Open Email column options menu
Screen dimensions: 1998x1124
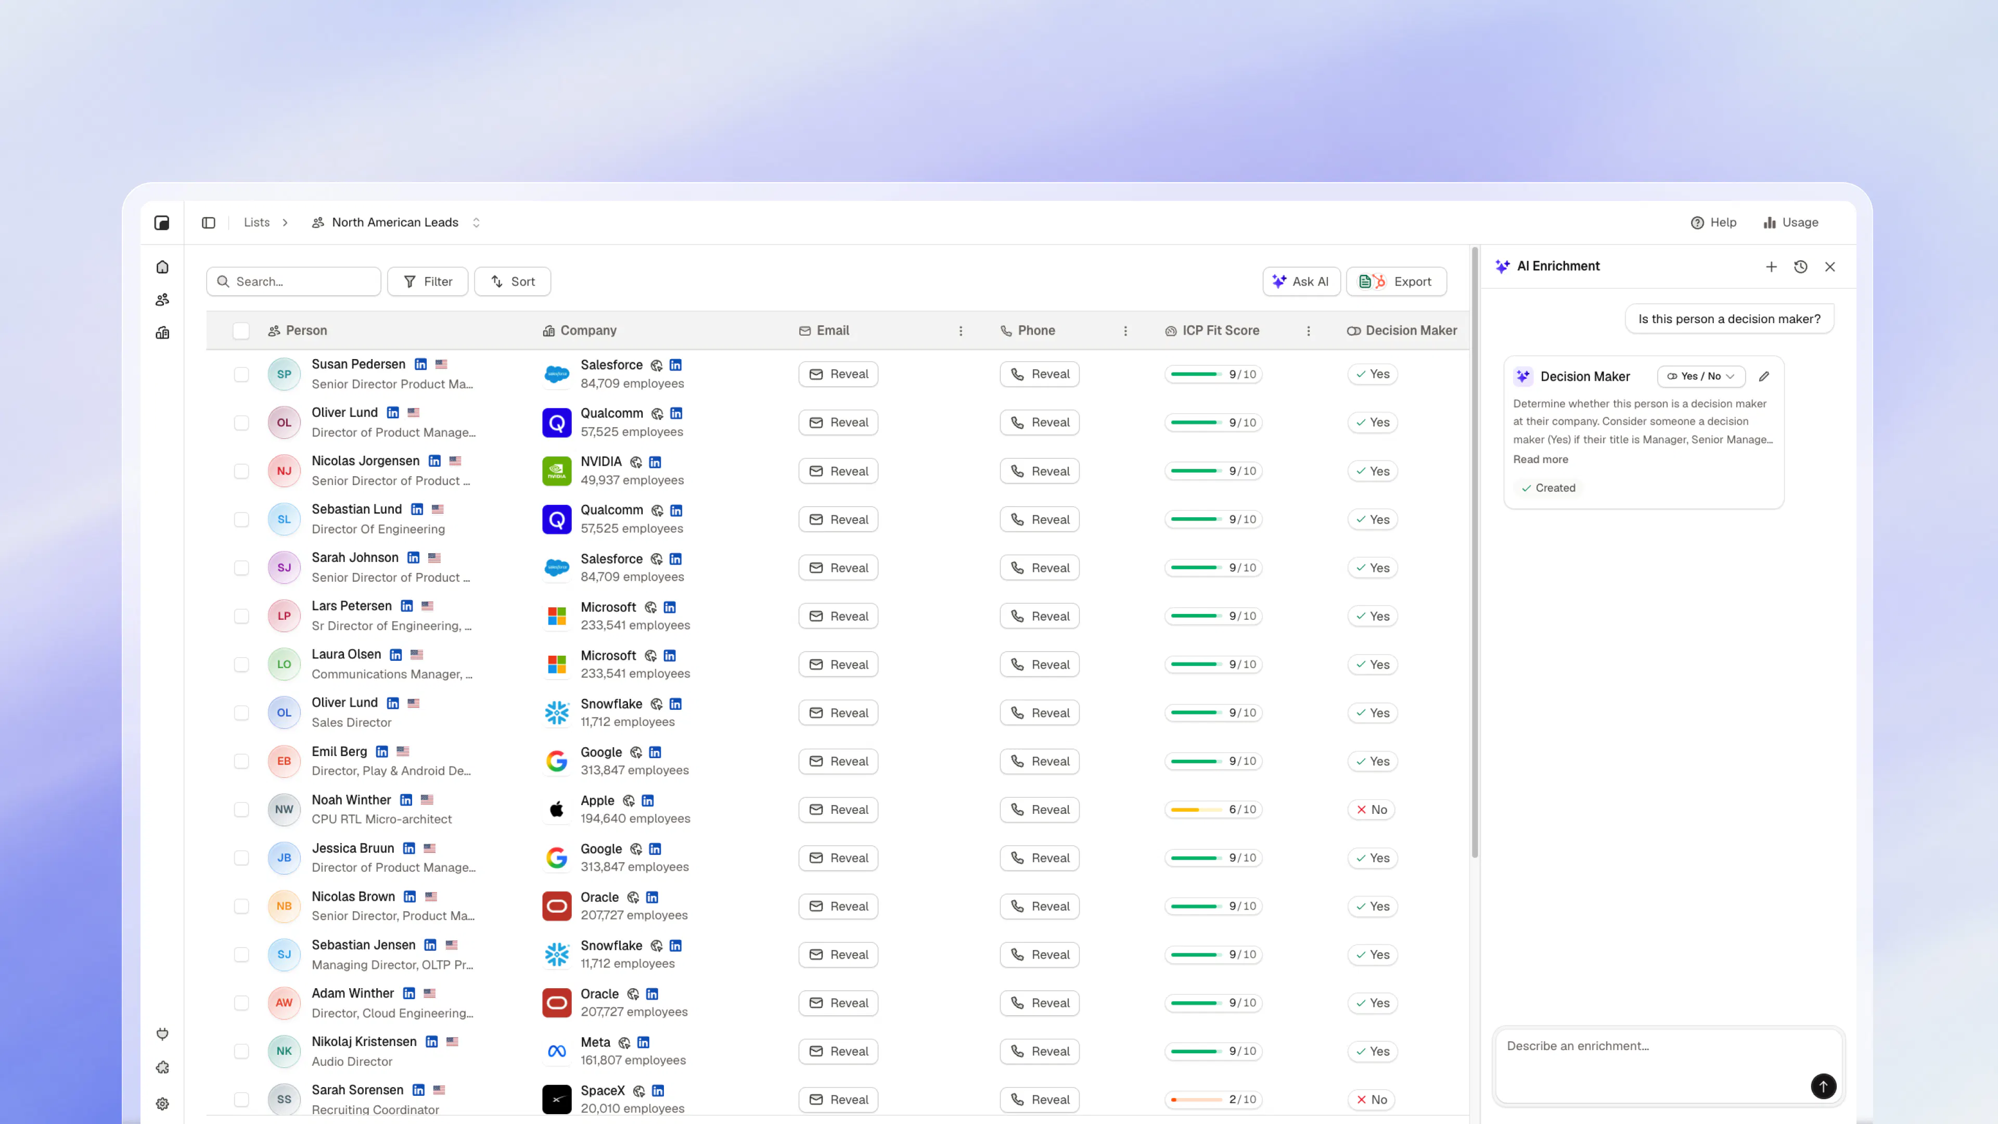click(961, 331)
